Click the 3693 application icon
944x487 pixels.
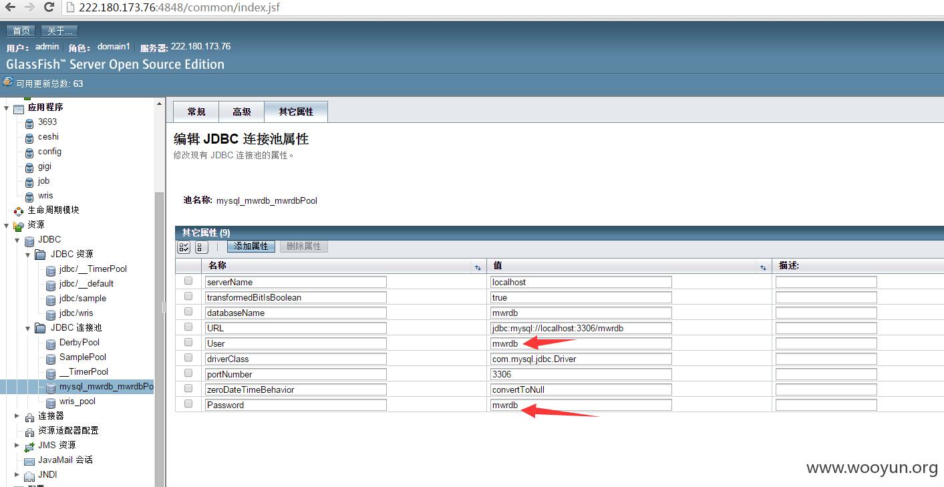pos(29,123)
